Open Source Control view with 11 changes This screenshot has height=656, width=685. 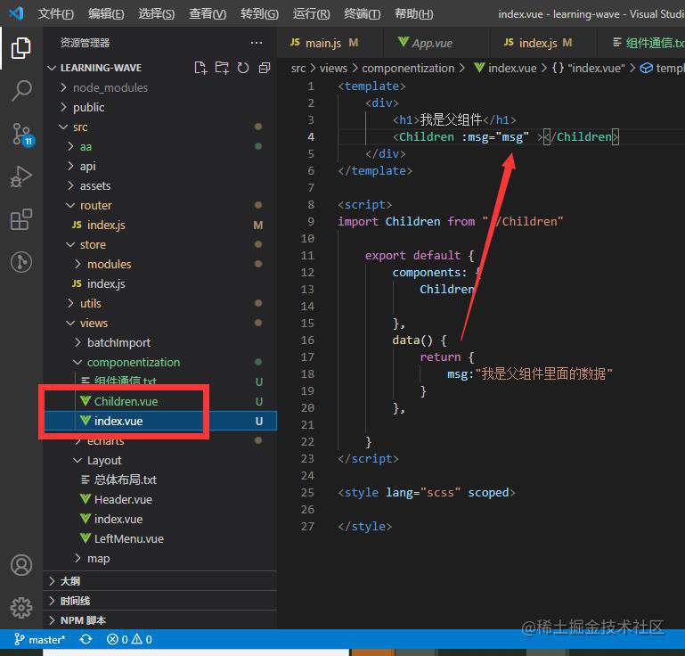[x=22, y=135]
